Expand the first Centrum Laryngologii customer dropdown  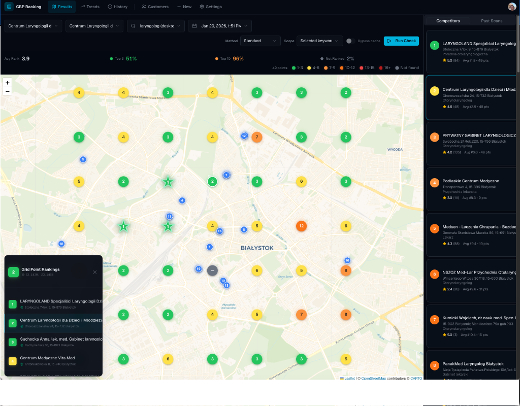pyautogui.click(x=33, y=26)
